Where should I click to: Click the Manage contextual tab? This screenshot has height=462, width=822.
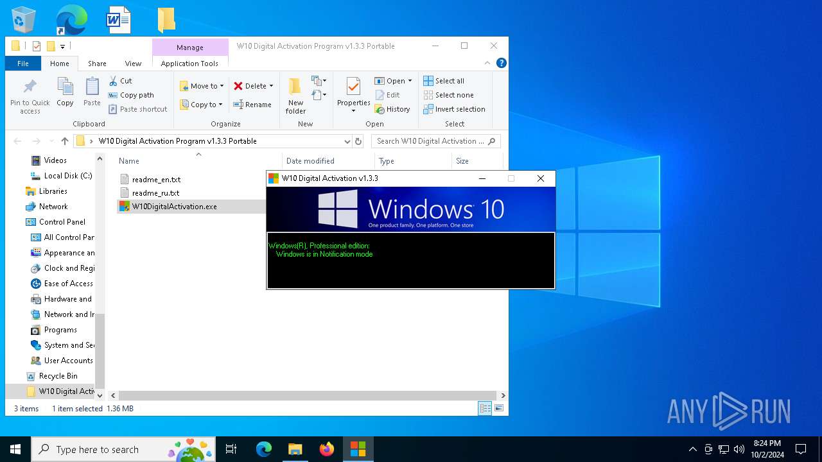[x=190, y=47]
